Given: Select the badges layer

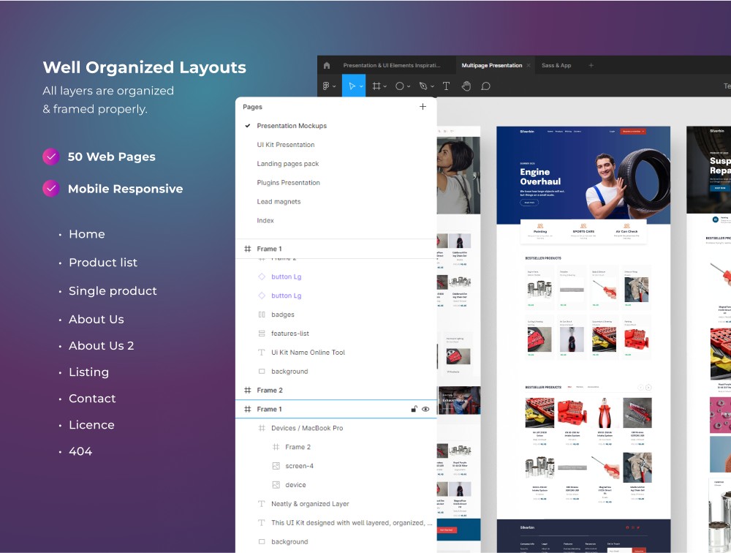Looking at the screenshot, I should coord(282,315).
